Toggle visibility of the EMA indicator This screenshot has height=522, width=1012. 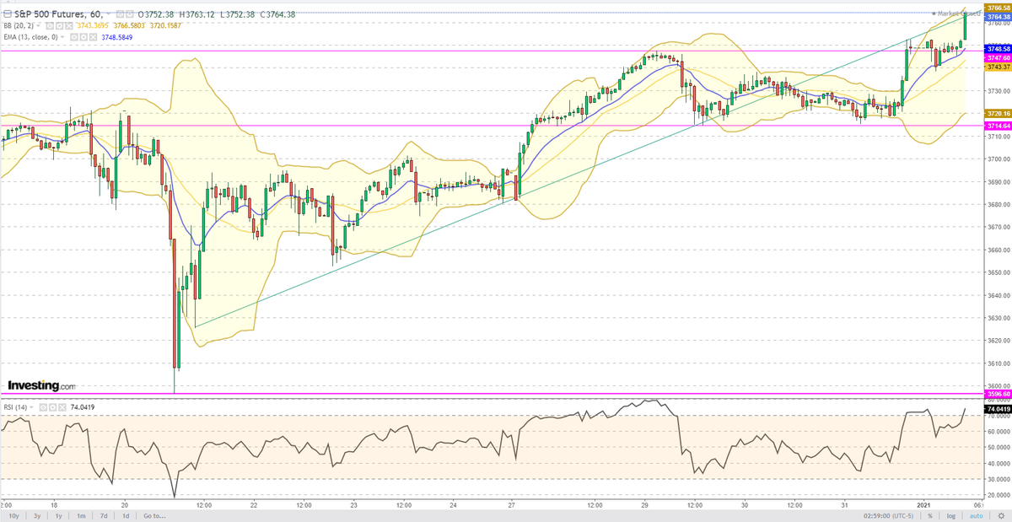tap(74, 37)
